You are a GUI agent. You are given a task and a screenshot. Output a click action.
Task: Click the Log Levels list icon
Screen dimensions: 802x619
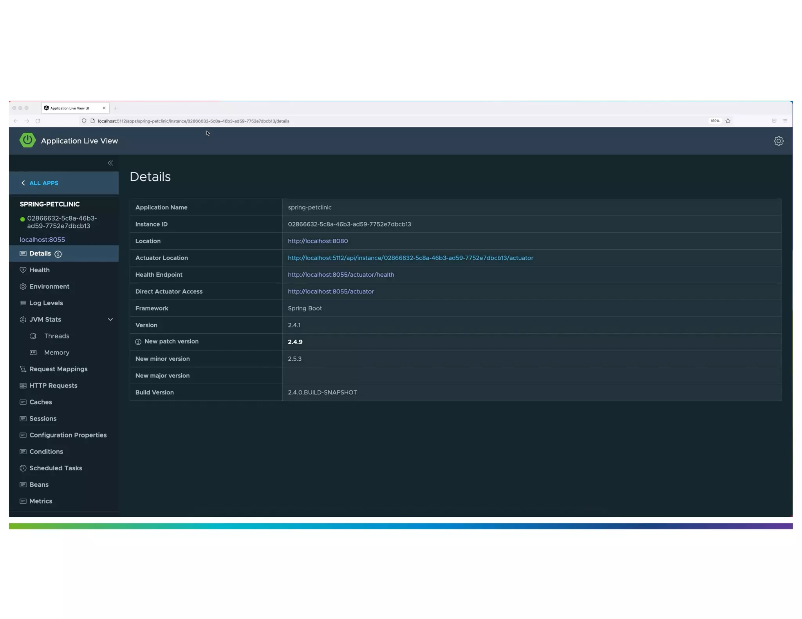(23, 303)
